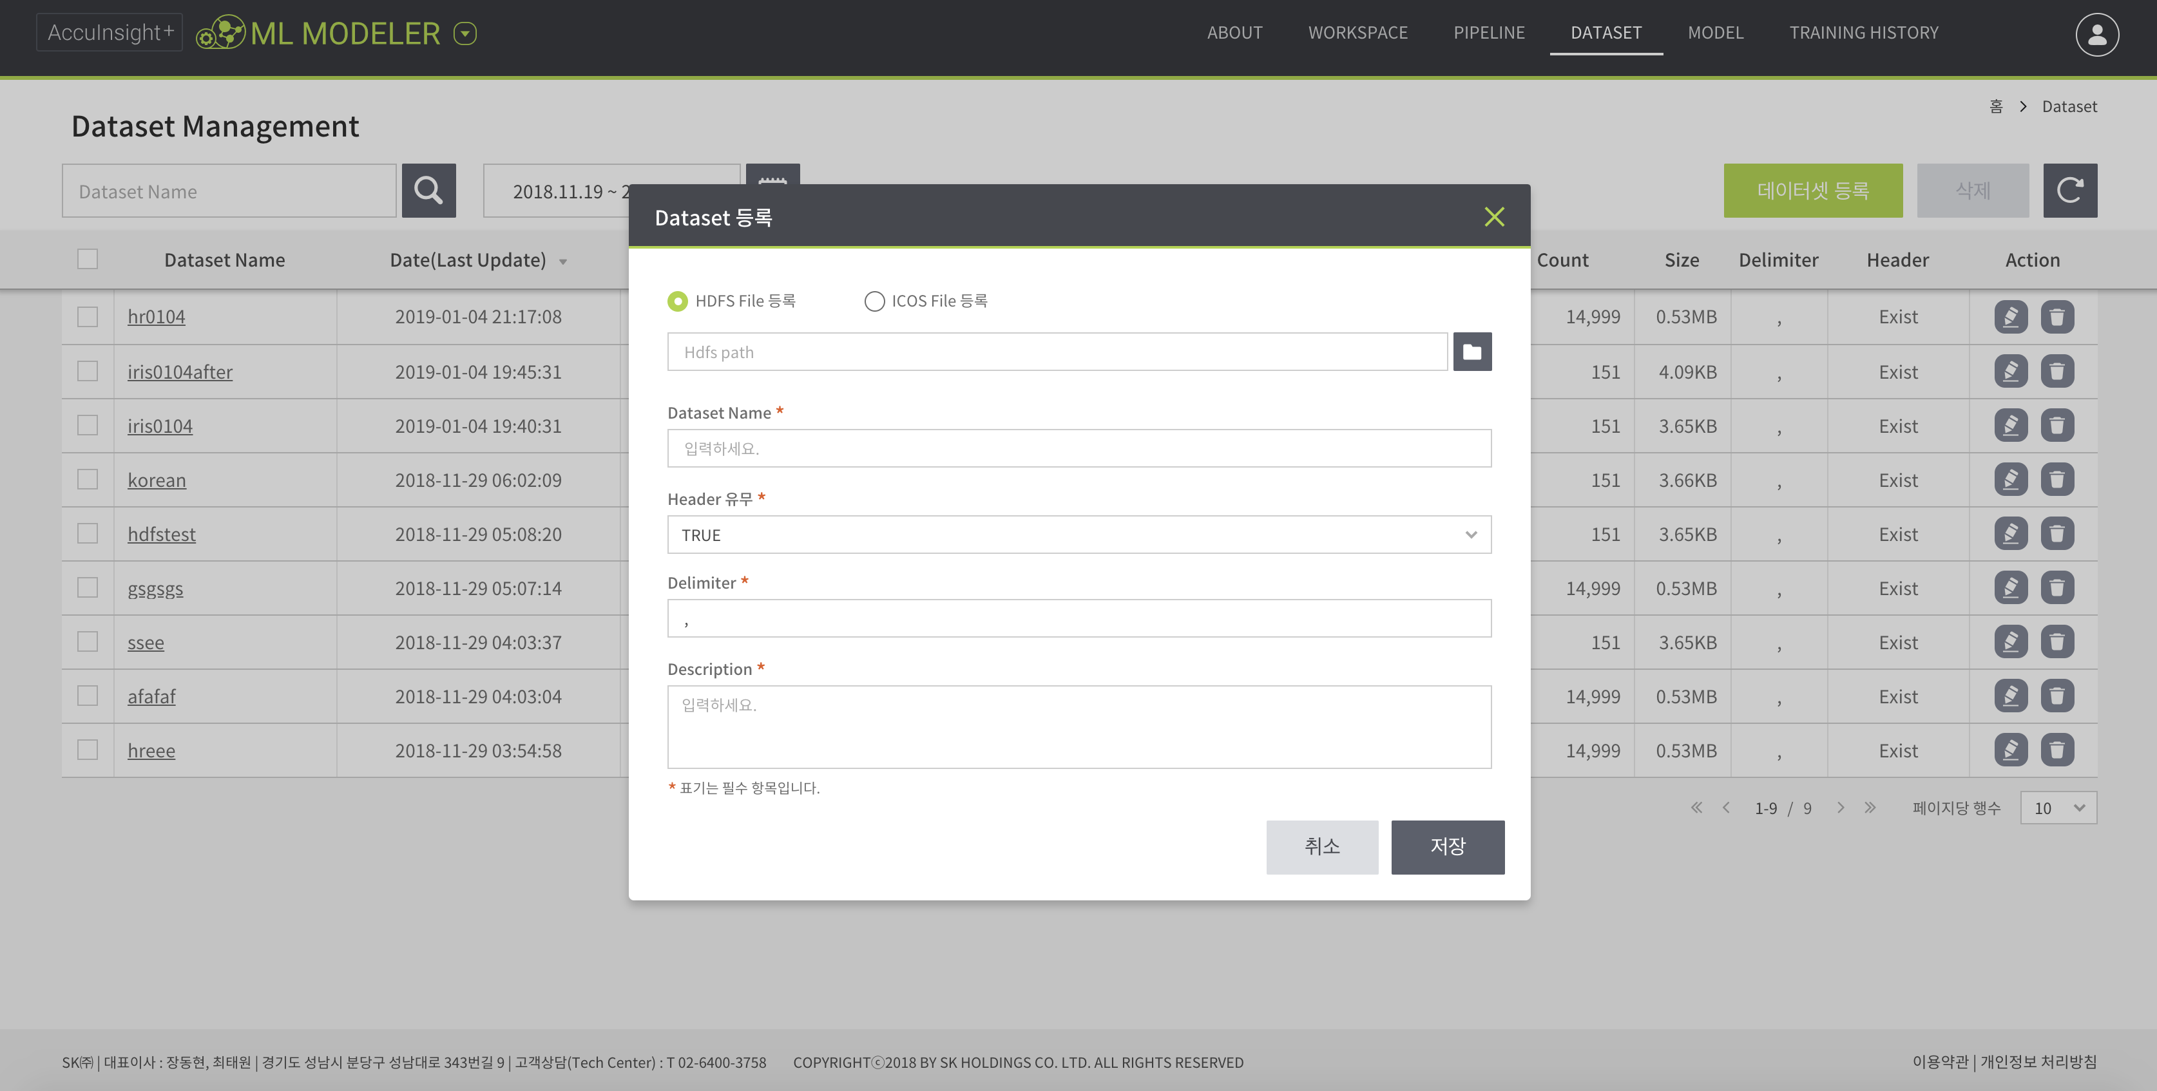The height and width of the screenshot is (1091, 2157).
Task: Browse HDFS path with folder icon
Action: coord(1472,352)
